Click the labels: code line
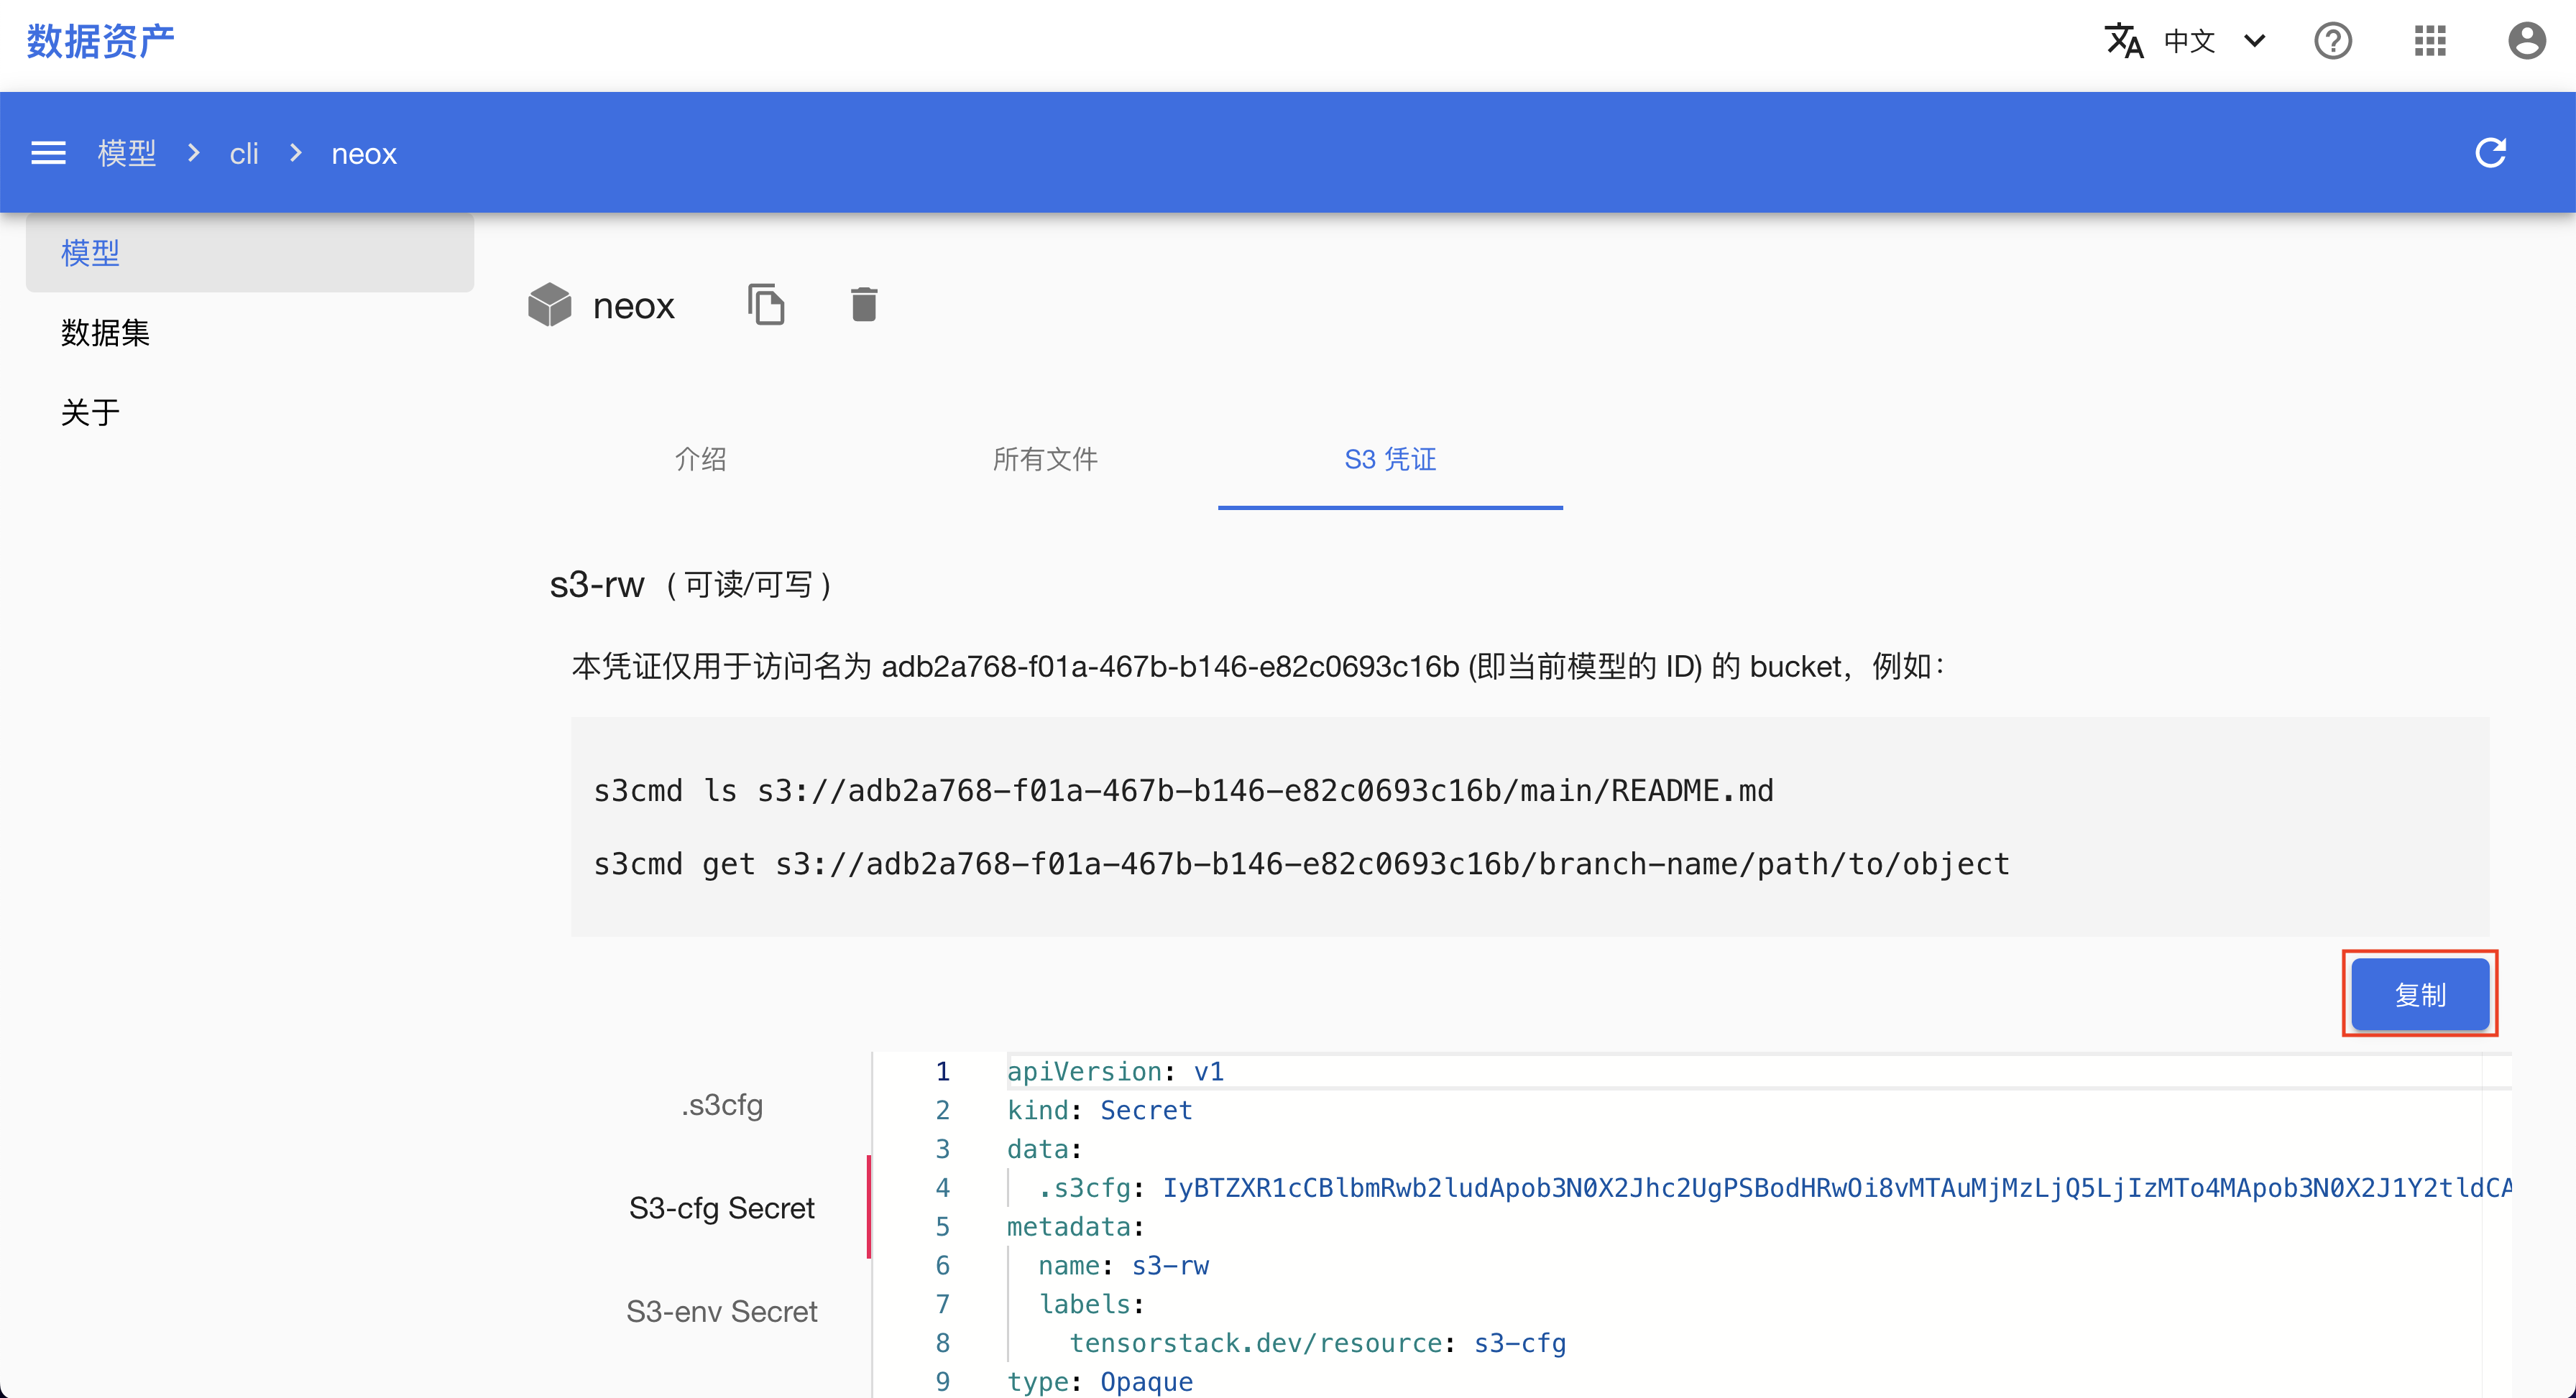This screenshot has height=1398, width=2576. [x=1091, y=1304]
